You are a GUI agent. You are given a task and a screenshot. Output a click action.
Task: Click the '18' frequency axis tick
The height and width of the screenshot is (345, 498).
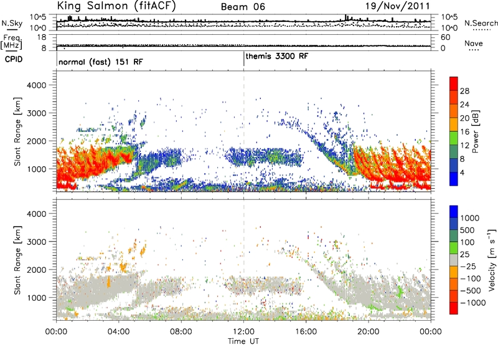[x=42, y=37]
